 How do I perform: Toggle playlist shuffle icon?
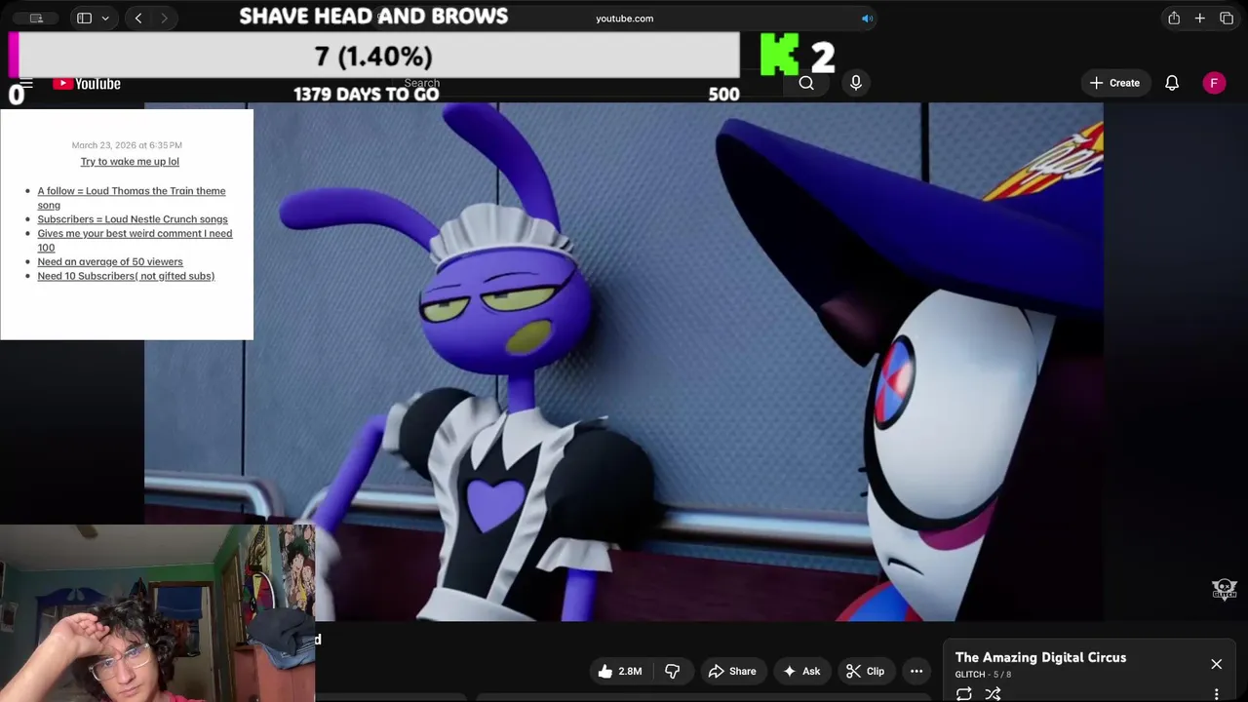pyautogui.click(x=993, y=693)
